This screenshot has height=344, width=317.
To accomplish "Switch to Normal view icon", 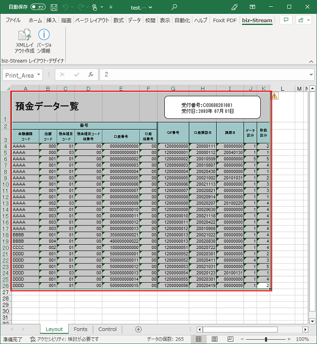I will coord(198,339).
